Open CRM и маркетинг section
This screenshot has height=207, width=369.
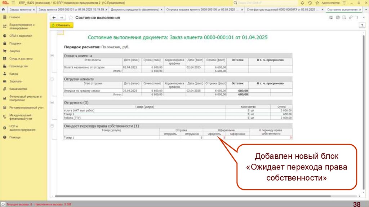tap(20, 36)
